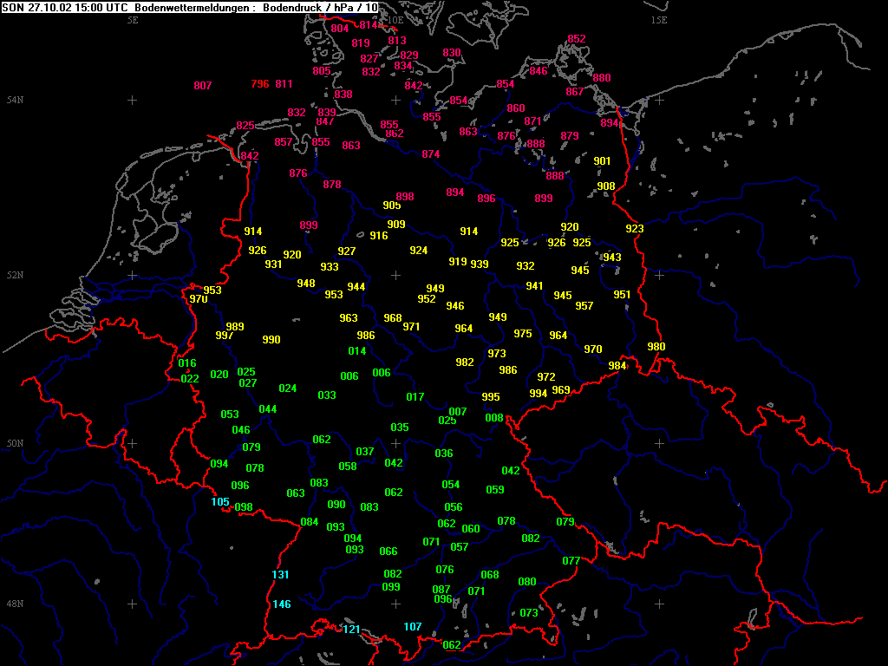Click the cyan station reading 131
Screen dimensions: 888x666
pos(280,574)
